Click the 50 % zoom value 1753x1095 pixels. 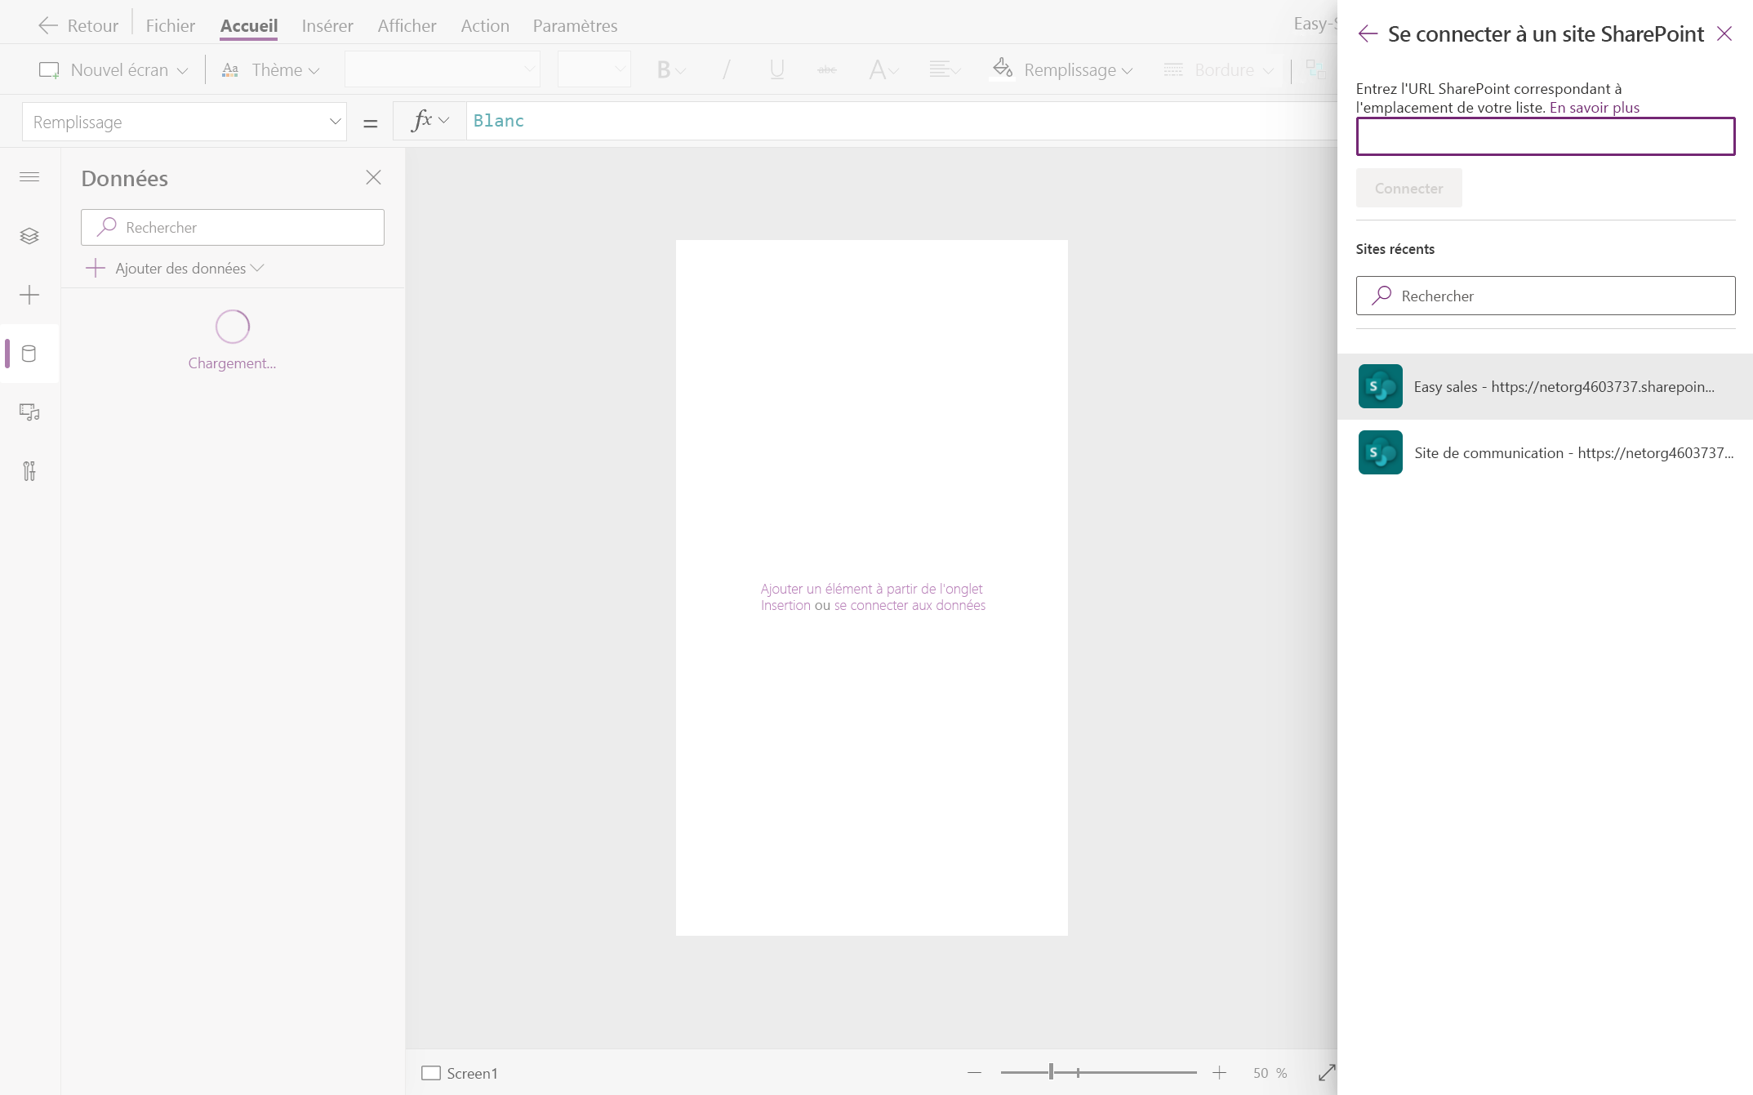click(1270, 1073)
